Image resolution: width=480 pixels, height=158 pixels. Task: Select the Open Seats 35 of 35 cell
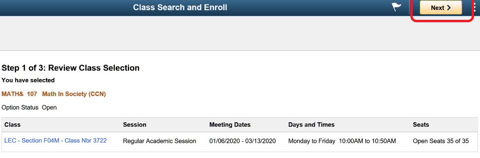(x=441, y=141)
